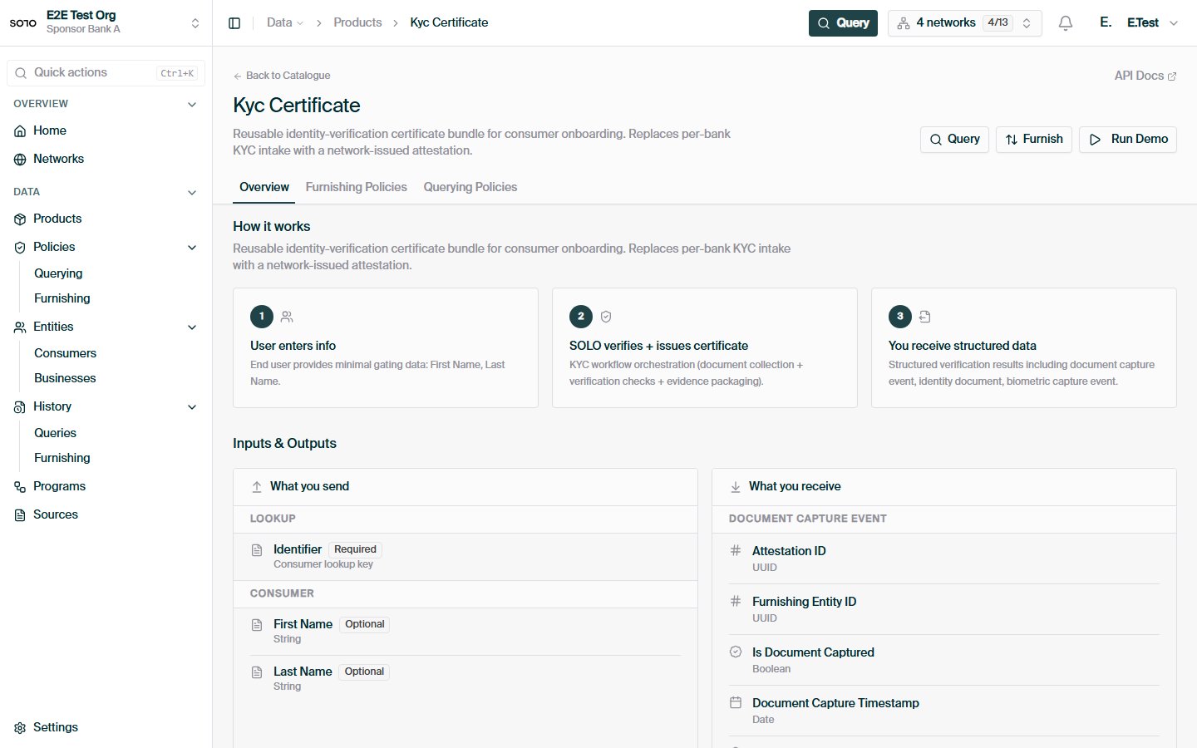Click the Required badge on Identifier
Screen dimensions: 1197x748
[355, 549]
